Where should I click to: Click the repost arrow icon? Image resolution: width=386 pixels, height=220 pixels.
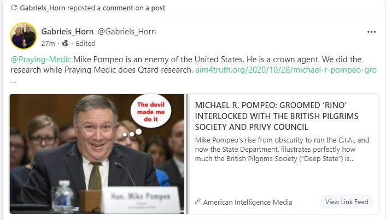[14, 8]
